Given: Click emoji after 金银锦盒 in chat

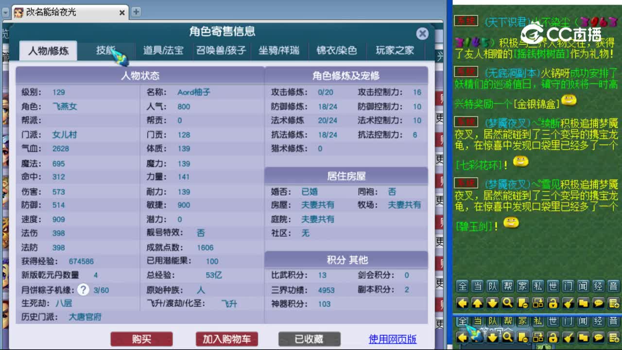Looking at the screenshot, I should click(569, 101).
